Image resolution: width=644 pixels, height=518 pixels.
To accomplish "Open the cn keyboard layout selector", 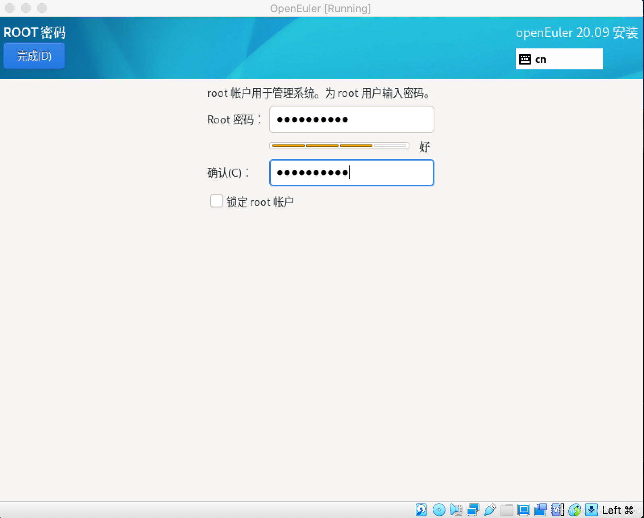I will [x=559, y=59].
